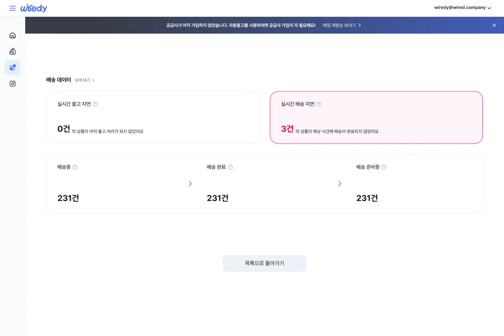
Task: Click the wiredy logo
Action: 34,8
